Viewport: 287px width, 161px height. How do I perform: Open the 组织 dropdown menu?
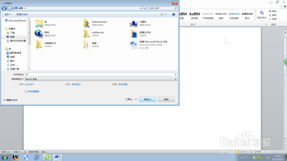tap(8, 14)
